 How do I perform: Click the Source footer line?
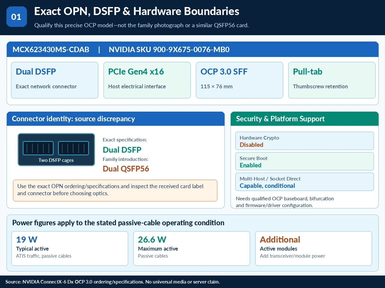pos(113,282)
